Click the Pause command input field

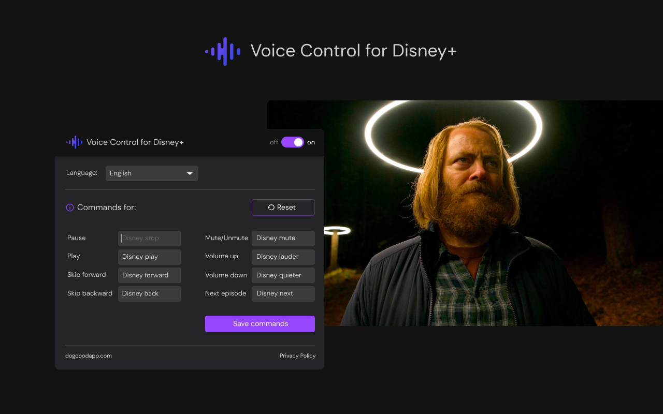click(150, 238)
